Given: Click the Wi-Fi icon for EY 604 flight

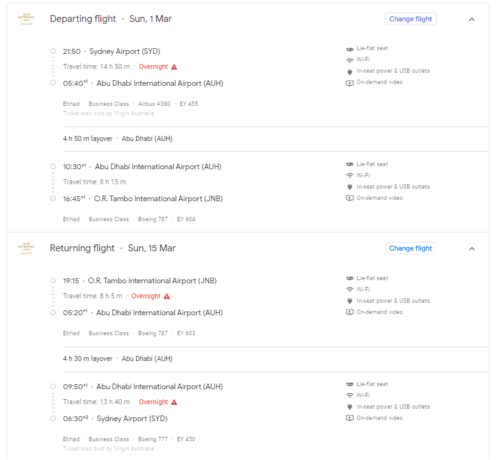Looking at the screenshot, I should [350, 175].
